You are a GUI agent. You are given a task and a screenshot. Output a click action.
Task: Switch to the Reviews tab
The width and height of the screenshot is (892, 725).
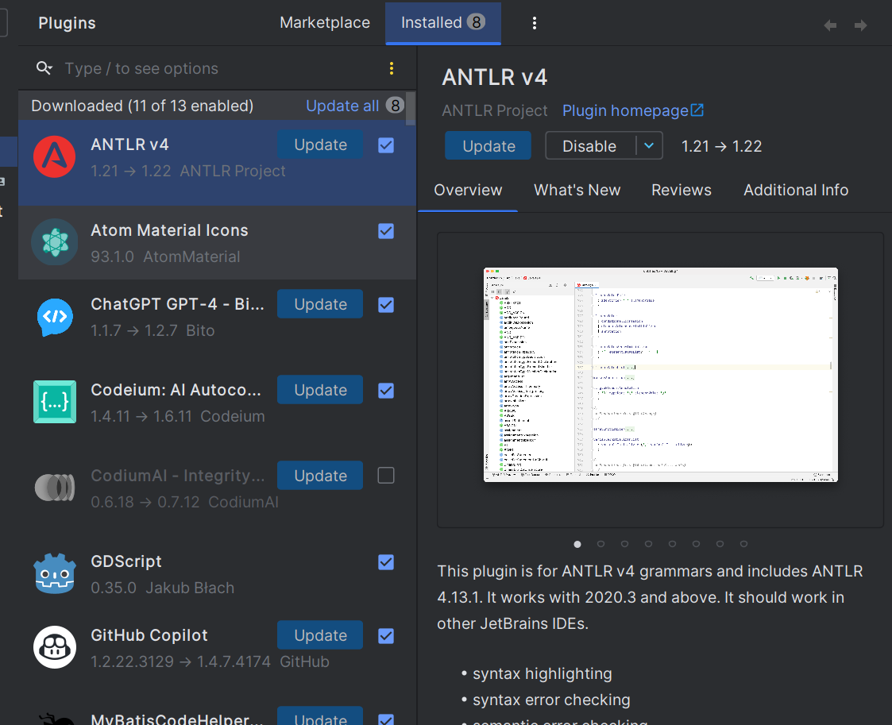coord(682,190)
